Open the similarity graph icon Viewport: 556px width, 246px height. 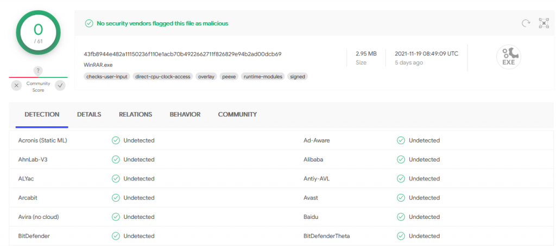click(x=544, y=23)
